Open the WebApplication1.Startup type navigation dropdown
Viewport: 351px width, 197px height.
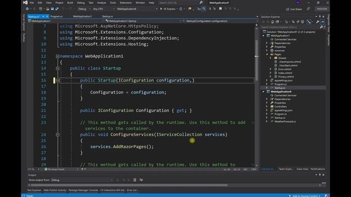[143, 21]
